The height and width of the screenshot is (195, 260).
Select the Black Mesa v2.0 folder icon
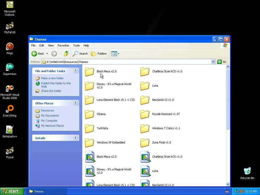pyautogui.click(x=89, y=71)
